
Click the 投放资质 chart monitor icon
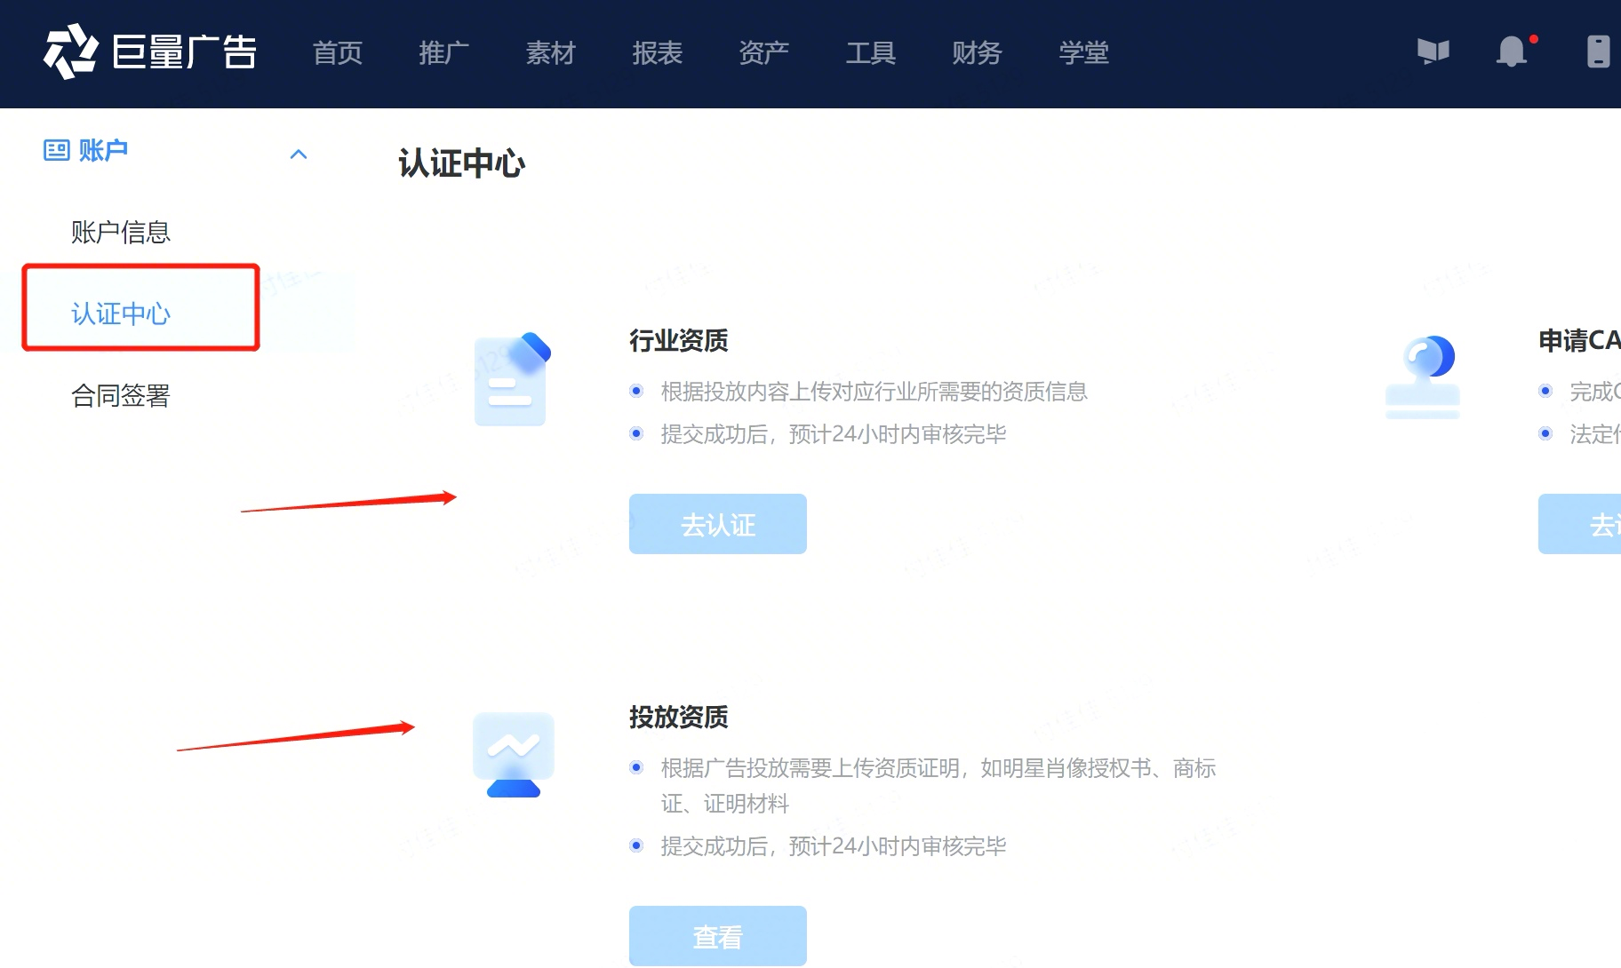[514, 755]
